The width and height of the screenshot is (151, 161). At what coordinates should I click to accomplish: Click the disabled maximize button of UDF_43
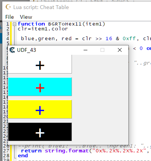[102, 50]
